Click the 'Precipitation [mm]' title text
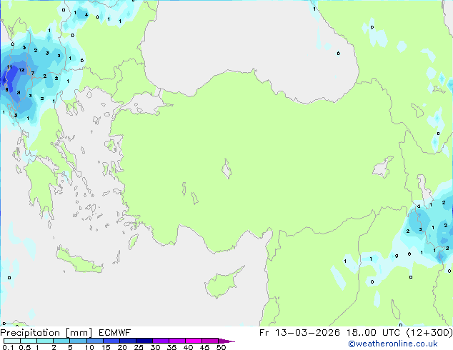 46,333
